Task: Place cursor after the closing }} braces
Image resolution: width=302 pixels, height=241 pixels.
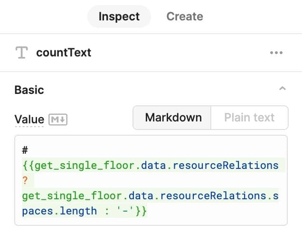Action: pyautogui.click(x=148, y=211)
